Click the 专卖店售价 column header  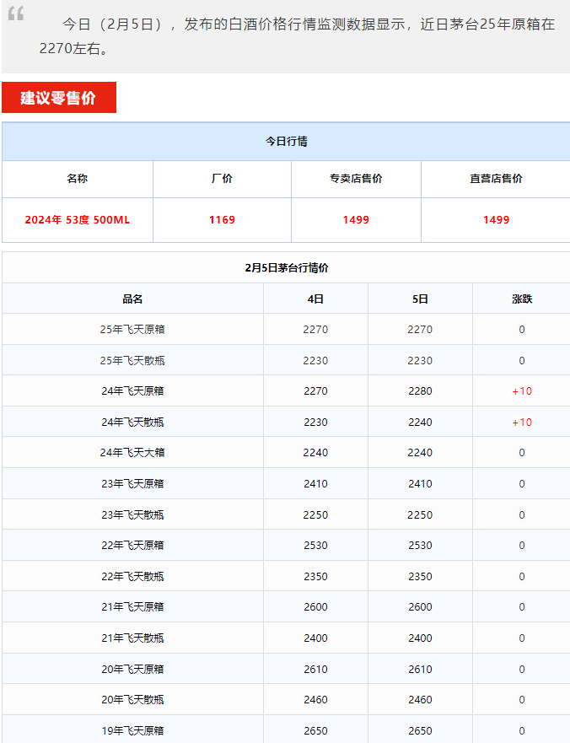tap(356, 179)
